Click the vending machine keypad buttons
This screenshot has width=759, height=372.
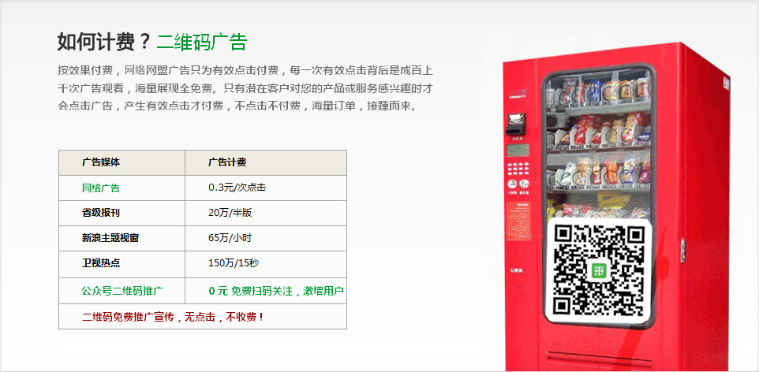point(518,169)
